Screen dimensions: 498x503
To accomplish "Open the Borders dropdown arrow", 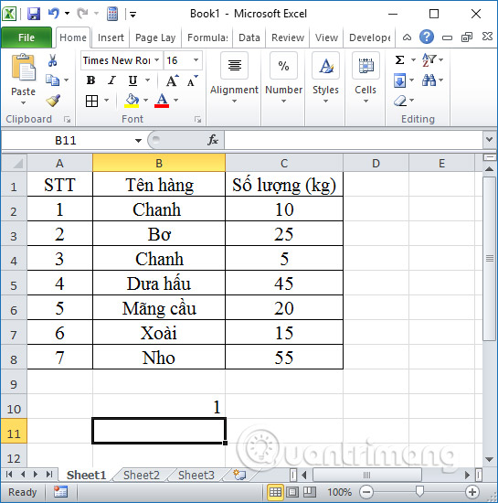I will pyautogui.click(x=106, y=101).
